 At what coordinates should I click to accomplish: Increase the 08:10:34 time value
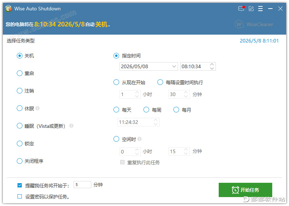click(212, 64)
